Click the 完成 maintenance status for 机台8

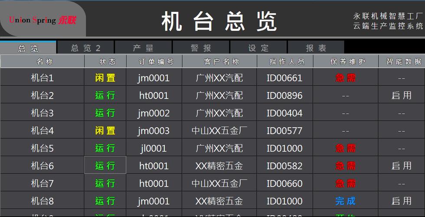(346, 201)
